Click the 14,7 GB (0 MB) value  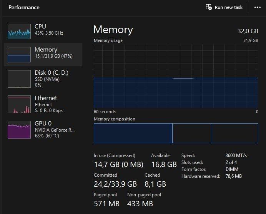pos(118,164)
